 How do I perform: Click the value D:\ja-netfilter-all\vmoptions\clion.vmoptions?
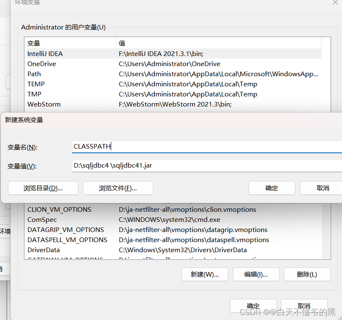pyautogui.click(x=187, y=210)
